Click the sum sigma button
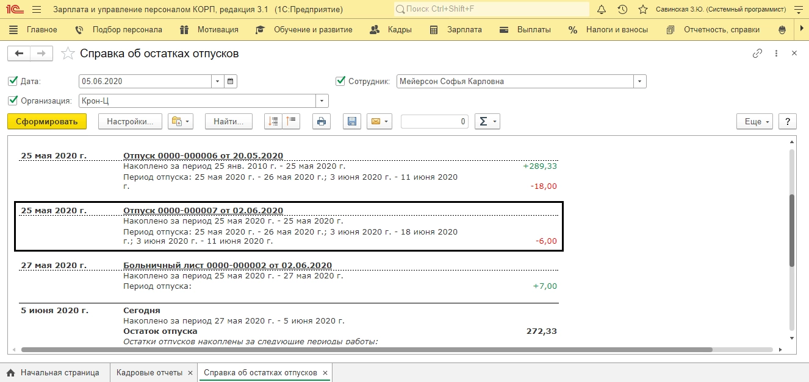This screenshot has width=809, height=382. tap(483, 121)
